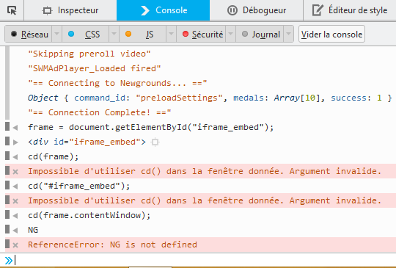Open the Journal filter dropdown arrow
Screen dimensions: 396x268
288,34
